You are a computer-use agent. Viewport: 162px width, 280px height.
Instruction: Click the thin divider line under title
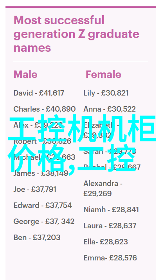click(81, 61)
